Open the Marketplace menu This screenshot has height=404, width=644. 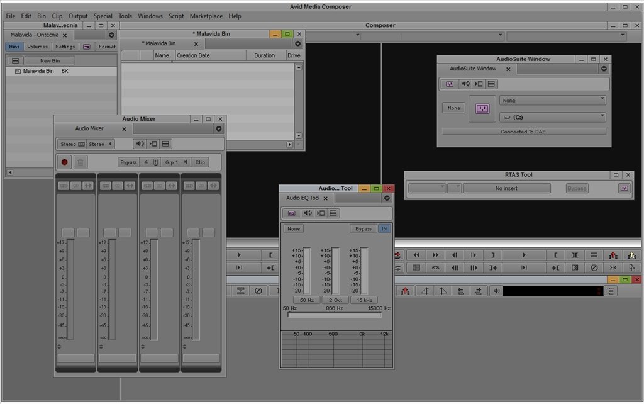click(x=206, y=16)
